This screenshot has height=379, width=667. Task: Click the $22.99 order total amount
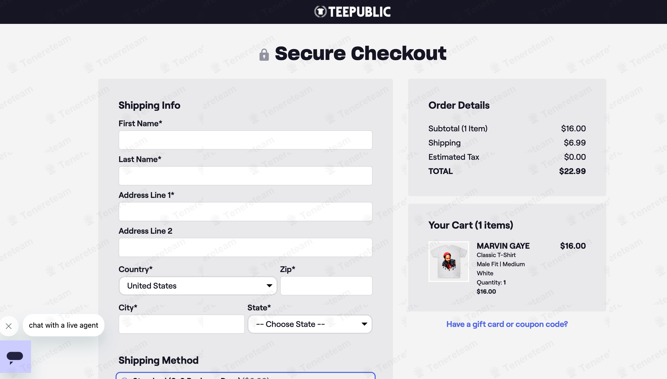[572, 171]
